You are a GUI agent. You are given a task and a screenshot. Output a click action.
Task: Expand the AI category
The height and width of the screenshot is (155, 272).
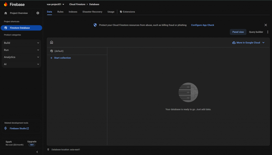[x=22, y=64]
